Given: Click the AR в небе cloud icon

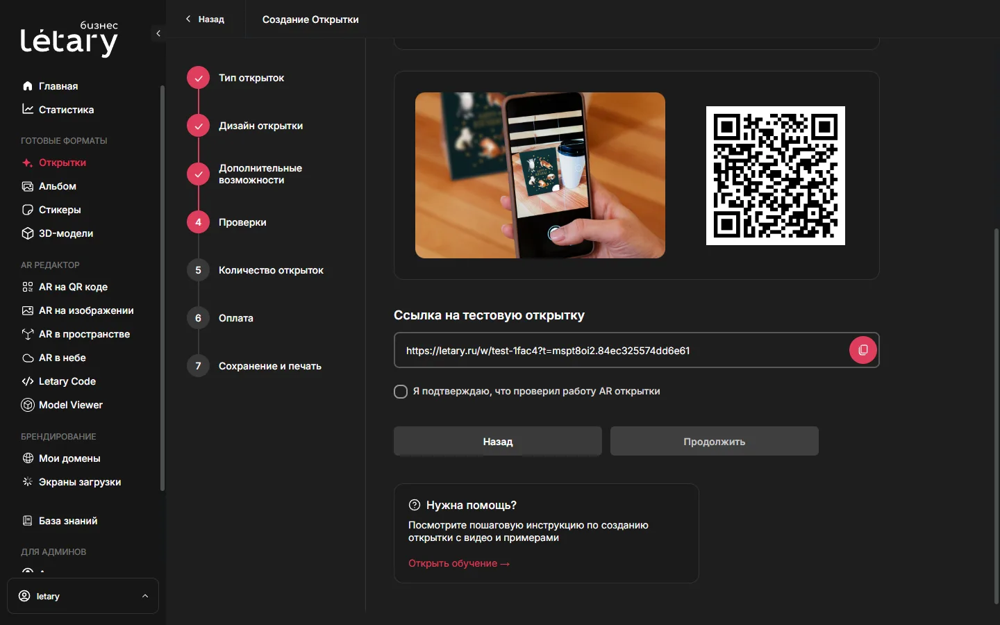Looking at the screenshot, I should pyautogui.click(x=28, y=358).
